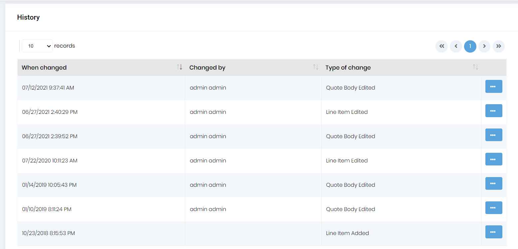The width and height of the screenshot is (518, 249).
Task: Open details for 07/12/2021 9:37:41 AM entry
Action: (493, 87)
